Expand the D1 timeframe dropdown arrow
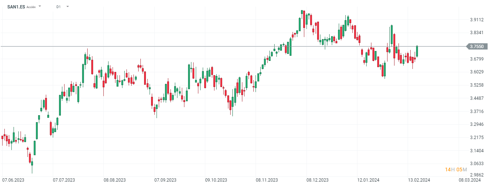The height and width of the screenshot is (186, 492). [67, 7]
